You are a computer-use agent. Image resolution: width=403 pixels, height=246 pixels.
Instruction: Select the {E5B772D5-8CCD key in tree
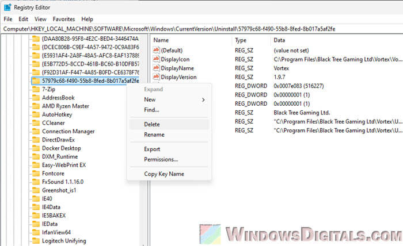[x=90, y=64]
